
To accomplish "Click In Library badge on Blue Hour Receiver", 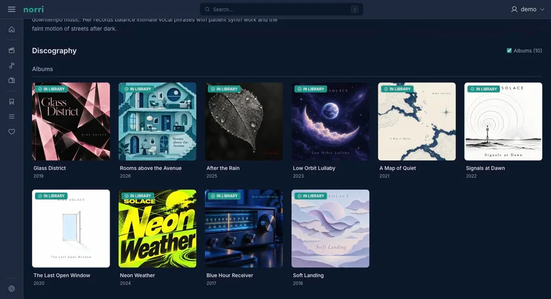I will point(224,196).
